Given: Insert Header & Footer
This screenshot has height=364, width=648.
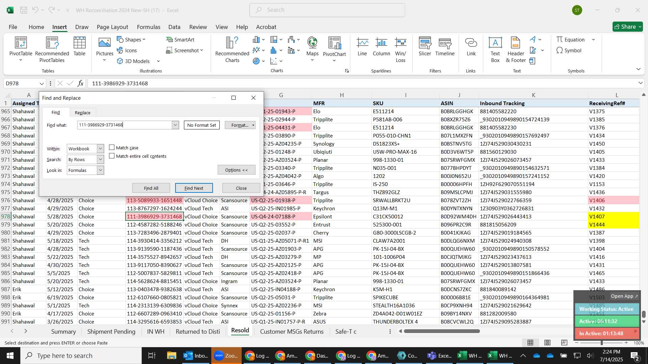Looking at the screenshot, I should (516, 49).
